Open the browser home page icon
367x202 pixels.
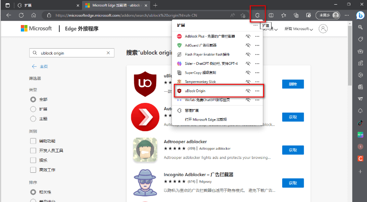point(34,15)
